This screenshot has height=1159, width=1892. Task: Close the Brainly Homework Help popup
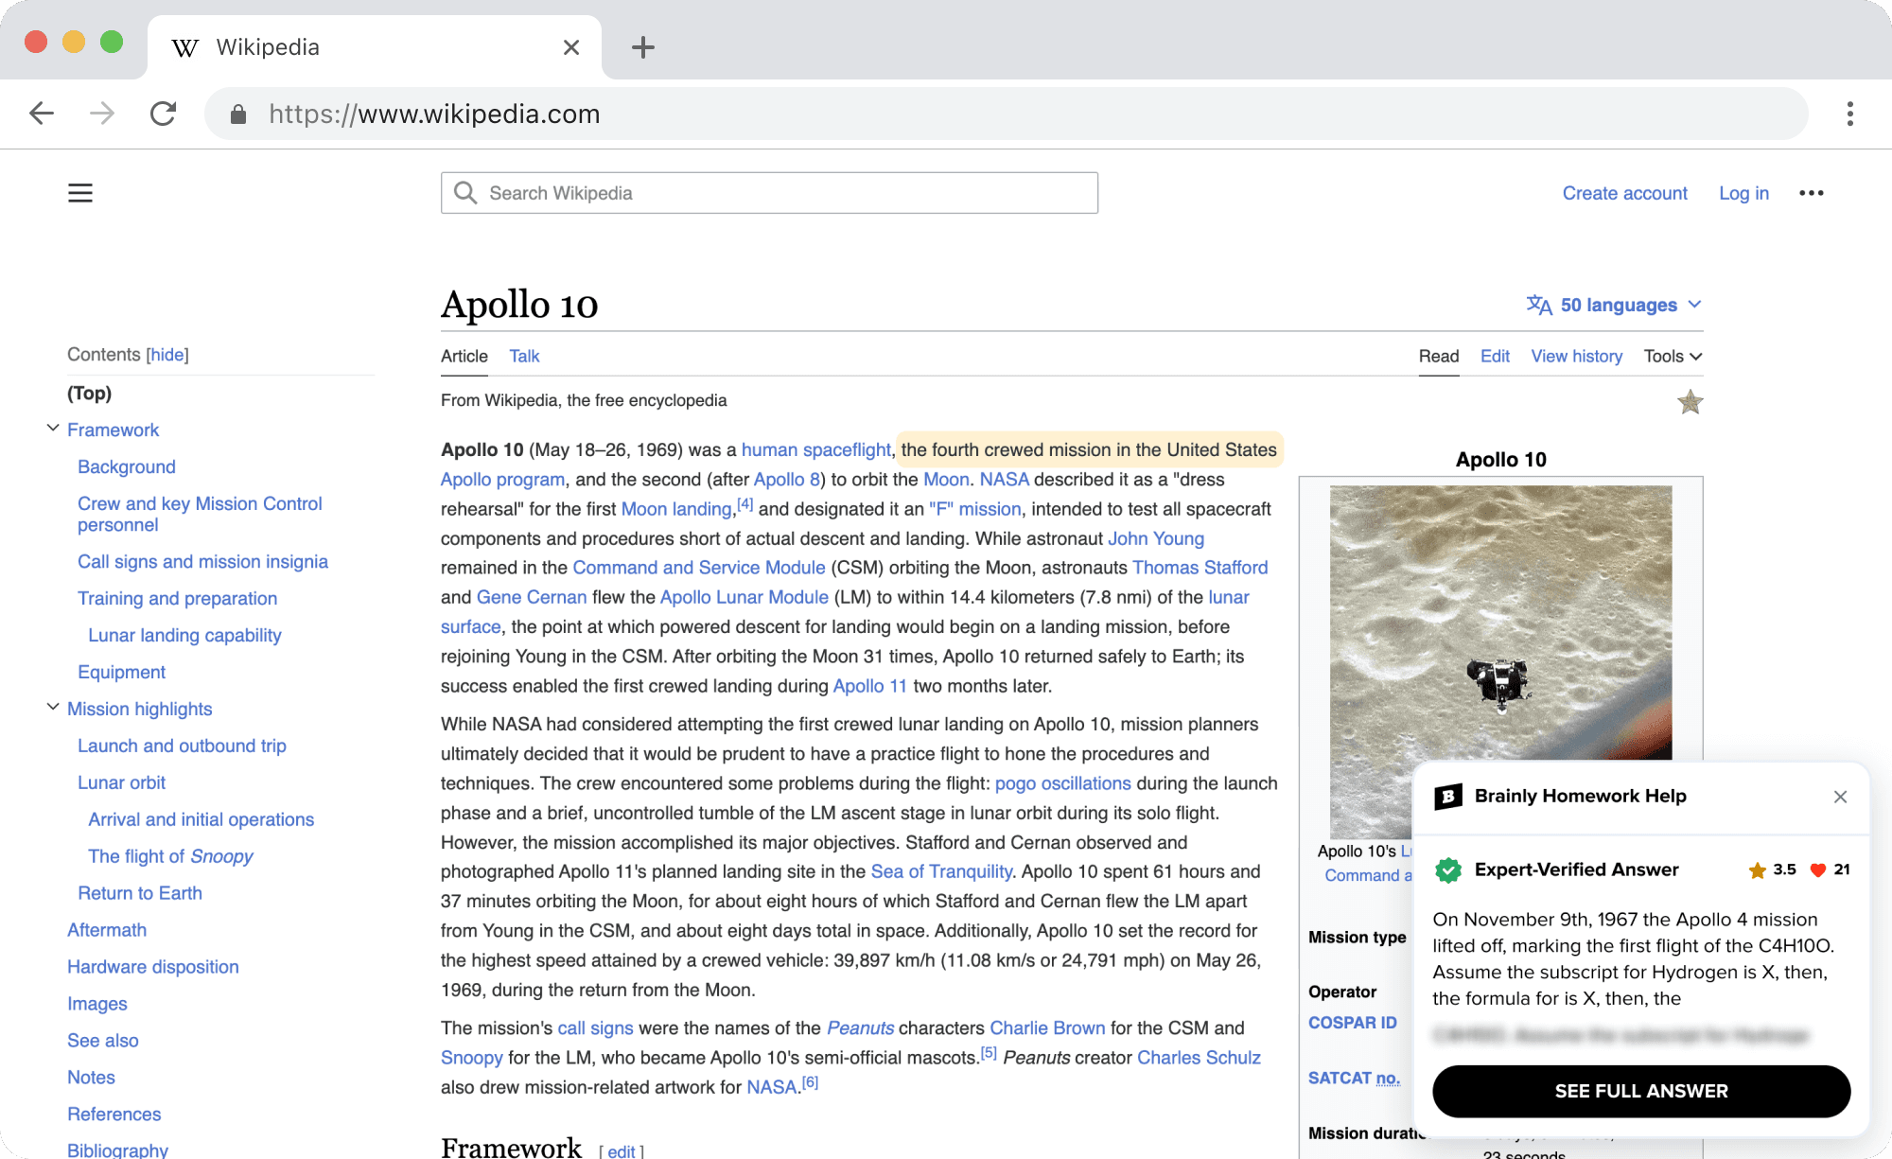click(x=1840, y=797)
